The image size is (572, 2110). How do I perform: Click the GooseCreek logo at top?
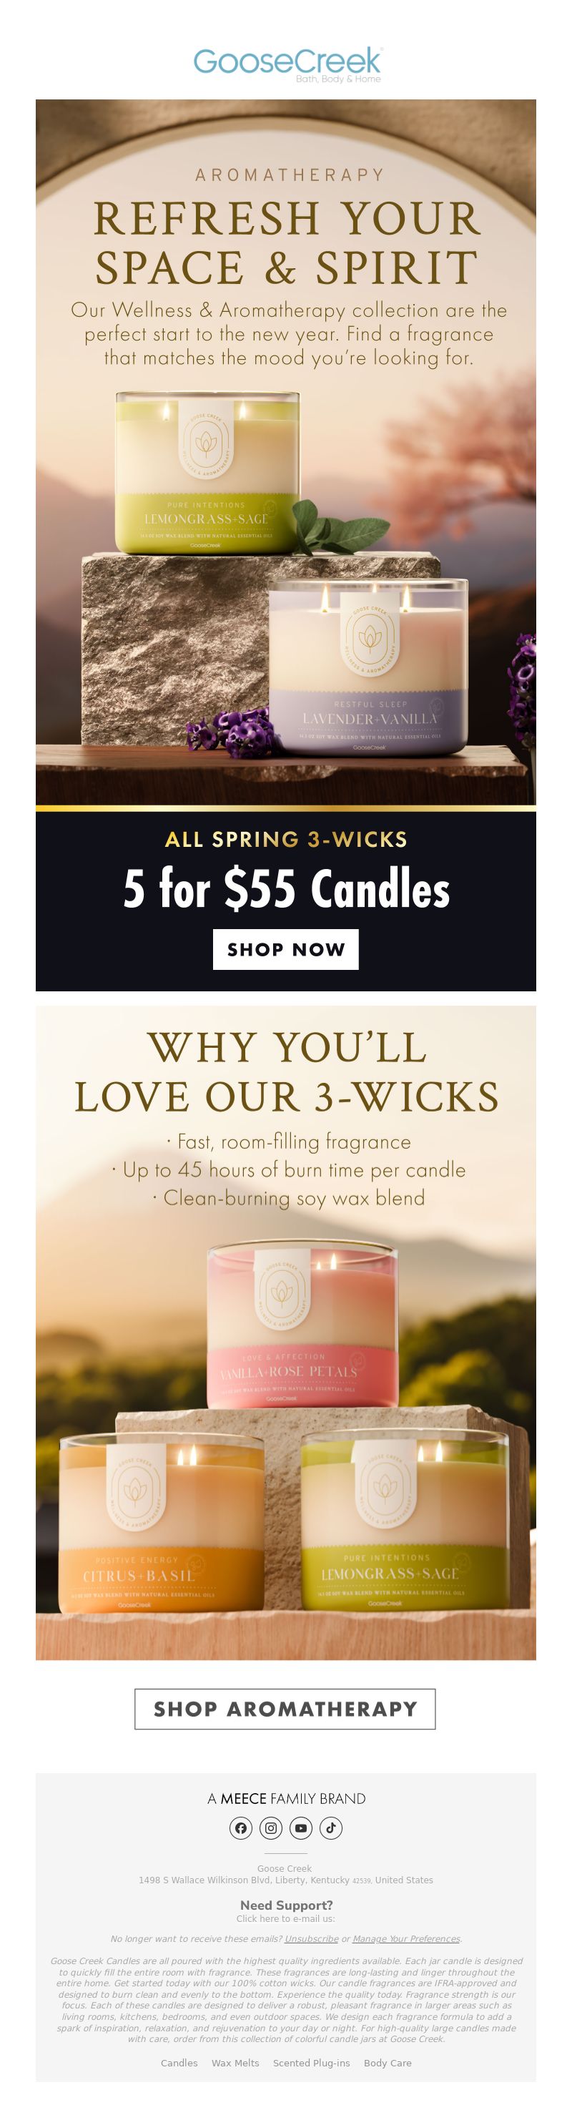[x=287, y=64]
